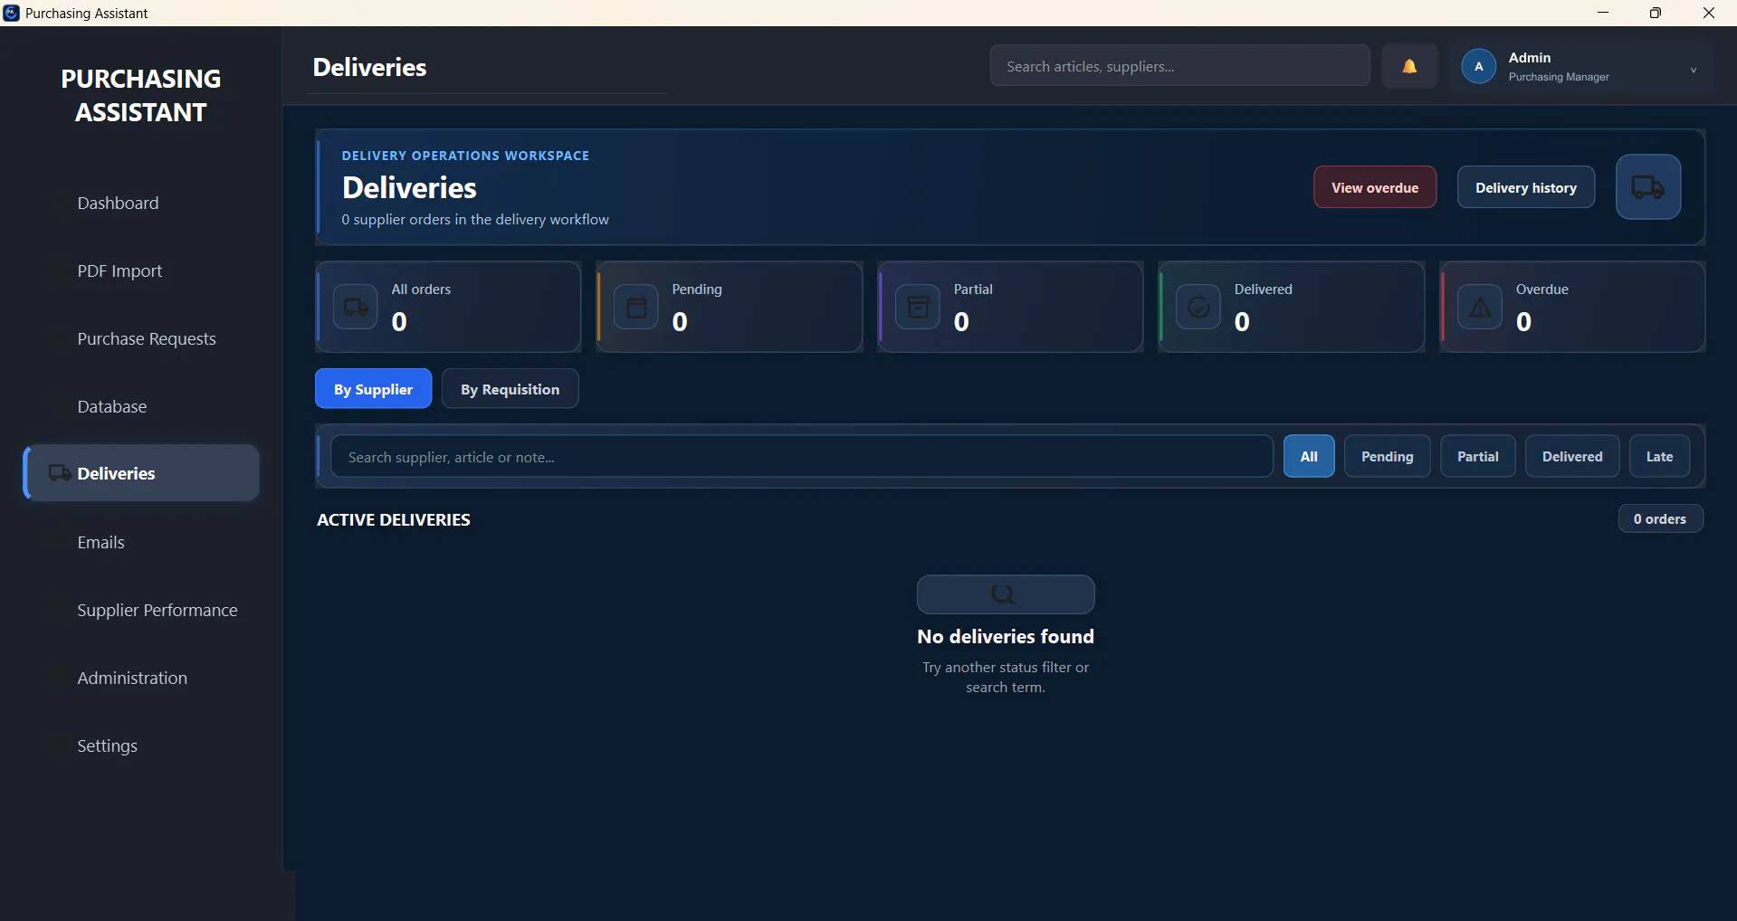
Task: Switch to By Requisition view
Action: [x=511, y=389]
